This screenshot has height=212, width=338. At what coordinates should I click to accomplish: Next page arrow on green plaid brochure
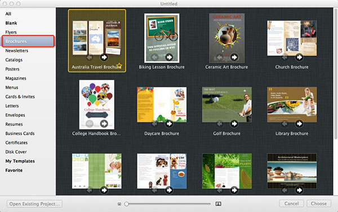click(x=104, y=190)
